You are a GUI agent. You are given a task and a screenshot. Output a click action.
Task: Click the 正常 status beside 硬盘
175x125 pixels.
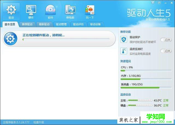(x=166, y=105)
